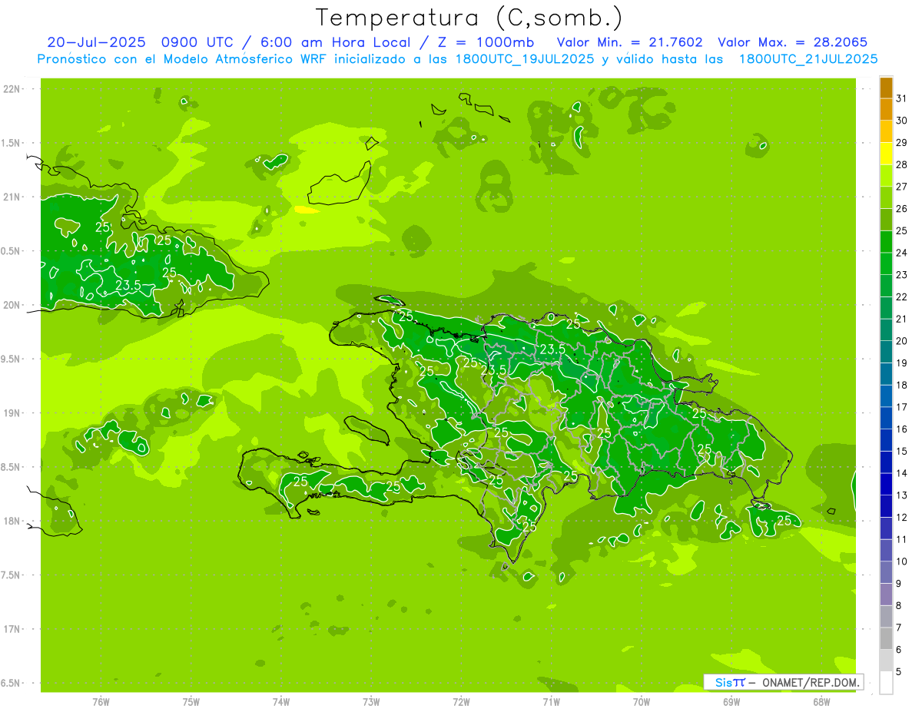Click the "17N" latitude label
Viewport: 922px width, 712px height.
12,629
